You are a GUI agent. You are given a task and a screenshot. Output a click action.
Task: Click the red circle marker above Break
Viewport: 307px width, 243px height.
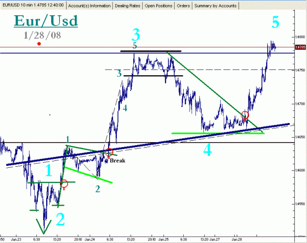click(109, 152)
